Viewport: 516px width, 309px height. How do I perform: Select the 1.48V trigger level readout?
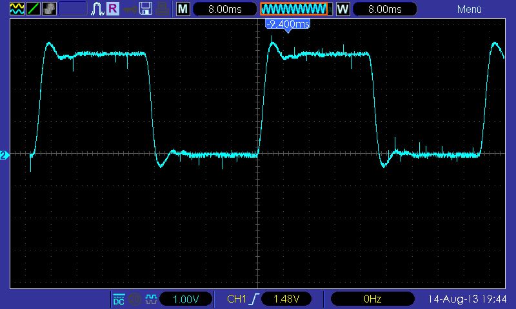[x=286, y=299]
